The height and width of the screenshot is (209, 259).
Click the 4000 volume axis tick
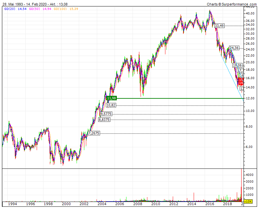[x=250, y=175]
